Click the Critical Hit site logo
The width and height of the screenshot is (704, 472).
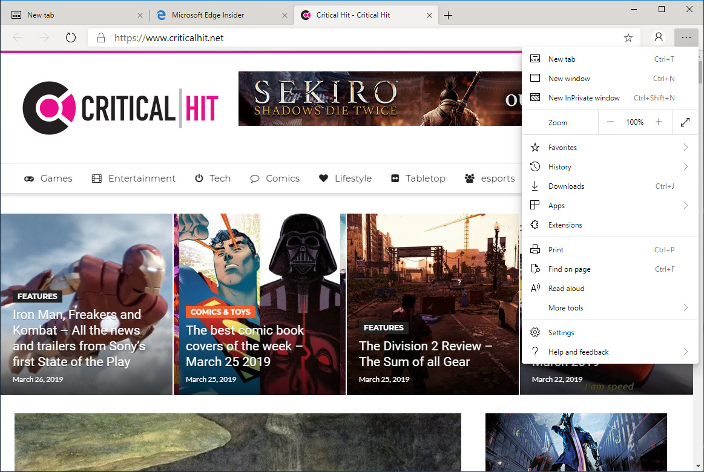(x=120, y=108)
